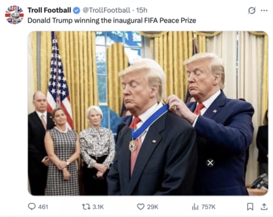Open the 15h timestamp link
Image resolution: width=273 pixels, height=217 pixels.
pyautogui.click(x=141, y=10)
